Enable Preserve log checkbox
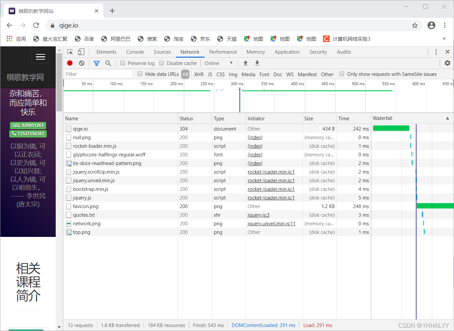 tap(123, 63)
